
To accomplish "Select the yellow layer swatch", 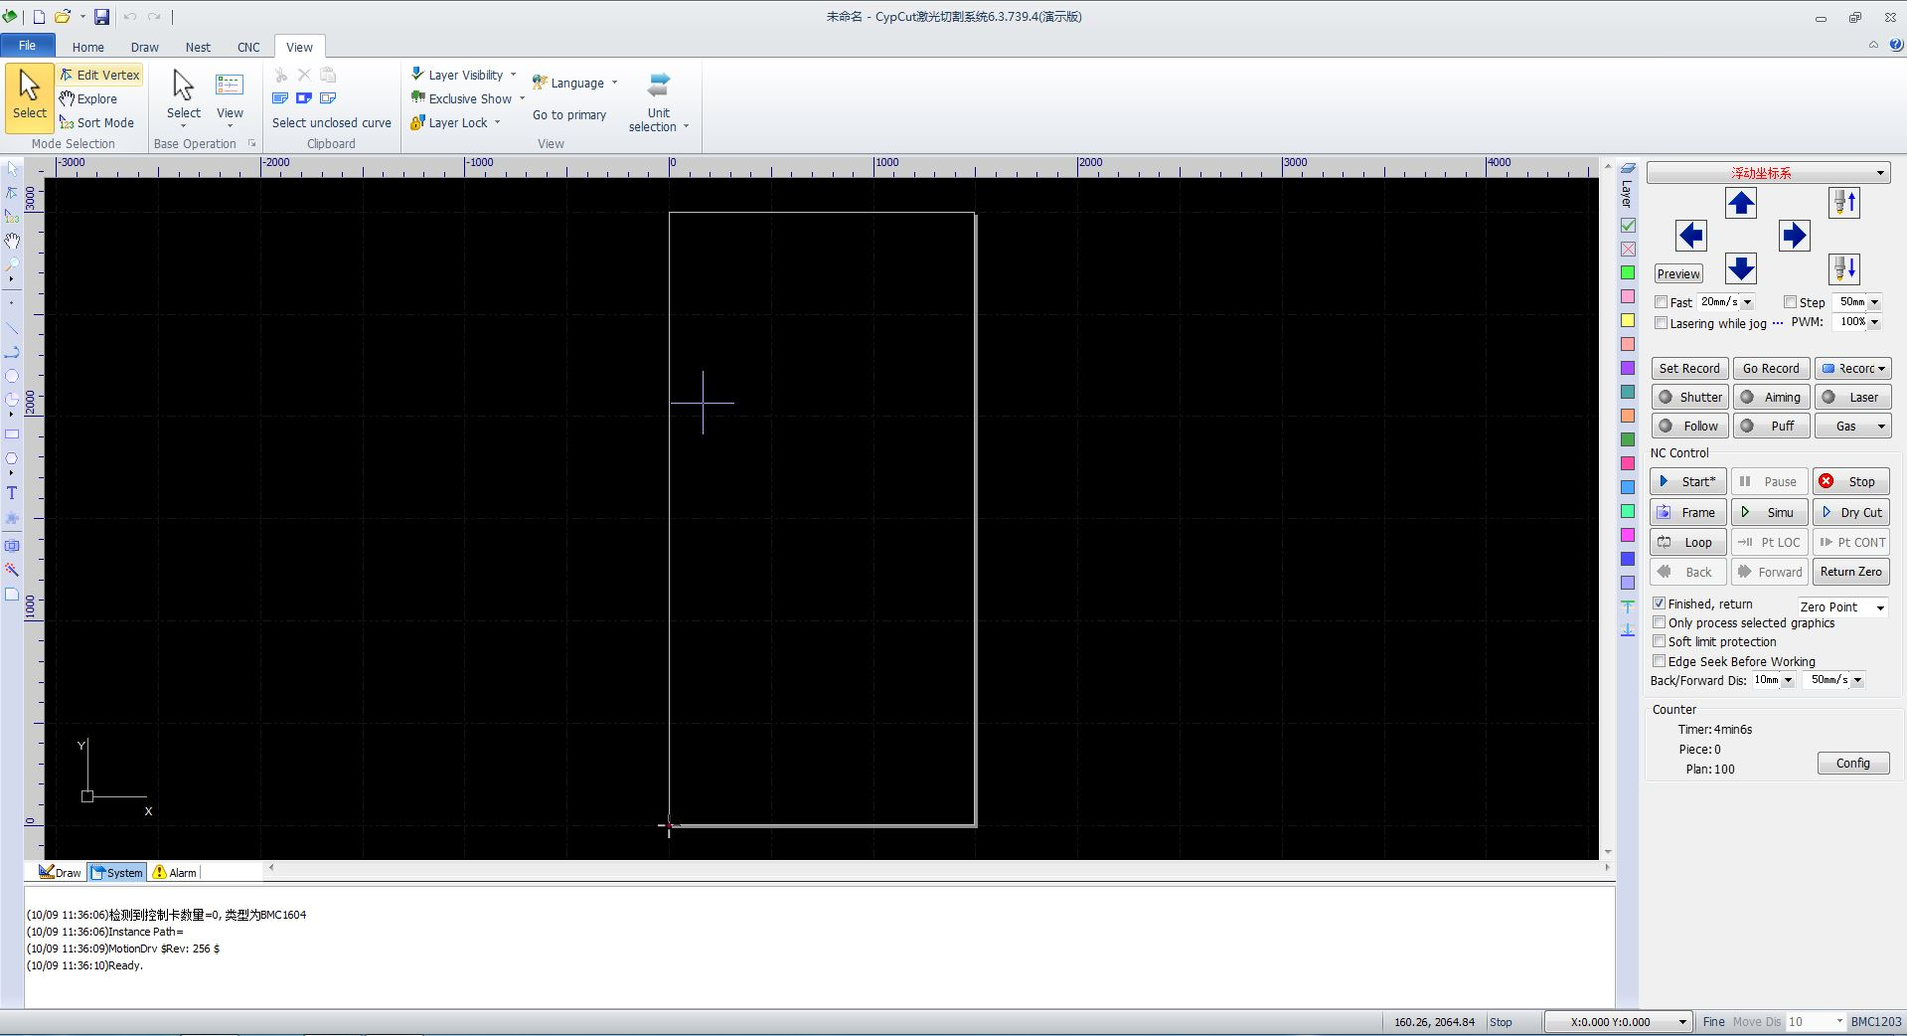I will coord(1628,320).
